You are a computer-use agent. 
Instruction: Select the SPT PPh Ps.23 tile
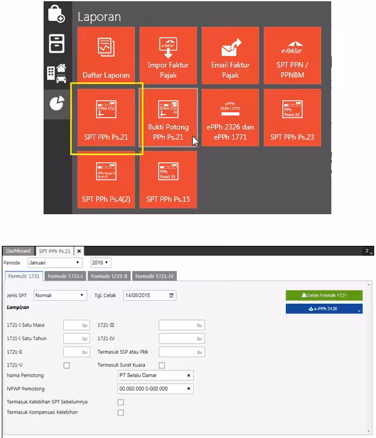[292, 118]
